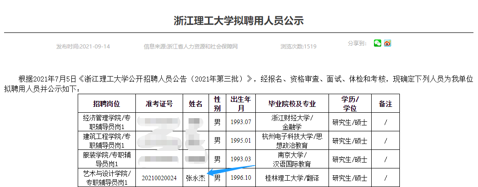Click the 姓名 column header

[x=196, y=104]
